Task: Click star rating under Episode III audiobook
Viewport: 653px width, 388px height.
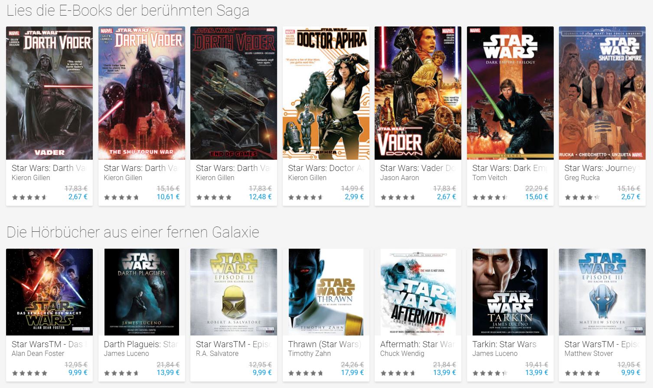Action: 582,373
